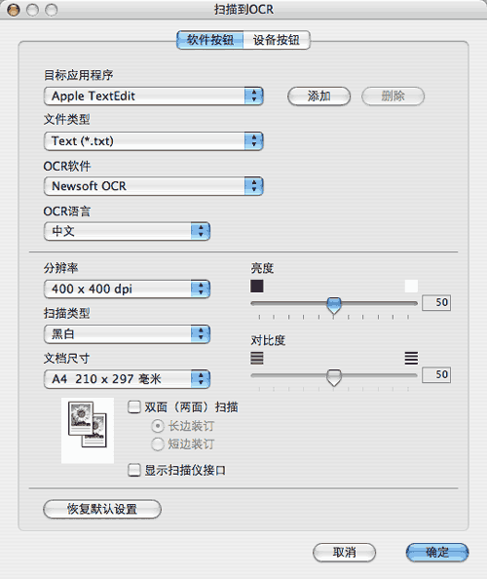Image resolution: width=487 pixels, height=579 pixels.
Task: Click the window minimize button in title bar
Action: pyautogui.click(x=32, y=10)
